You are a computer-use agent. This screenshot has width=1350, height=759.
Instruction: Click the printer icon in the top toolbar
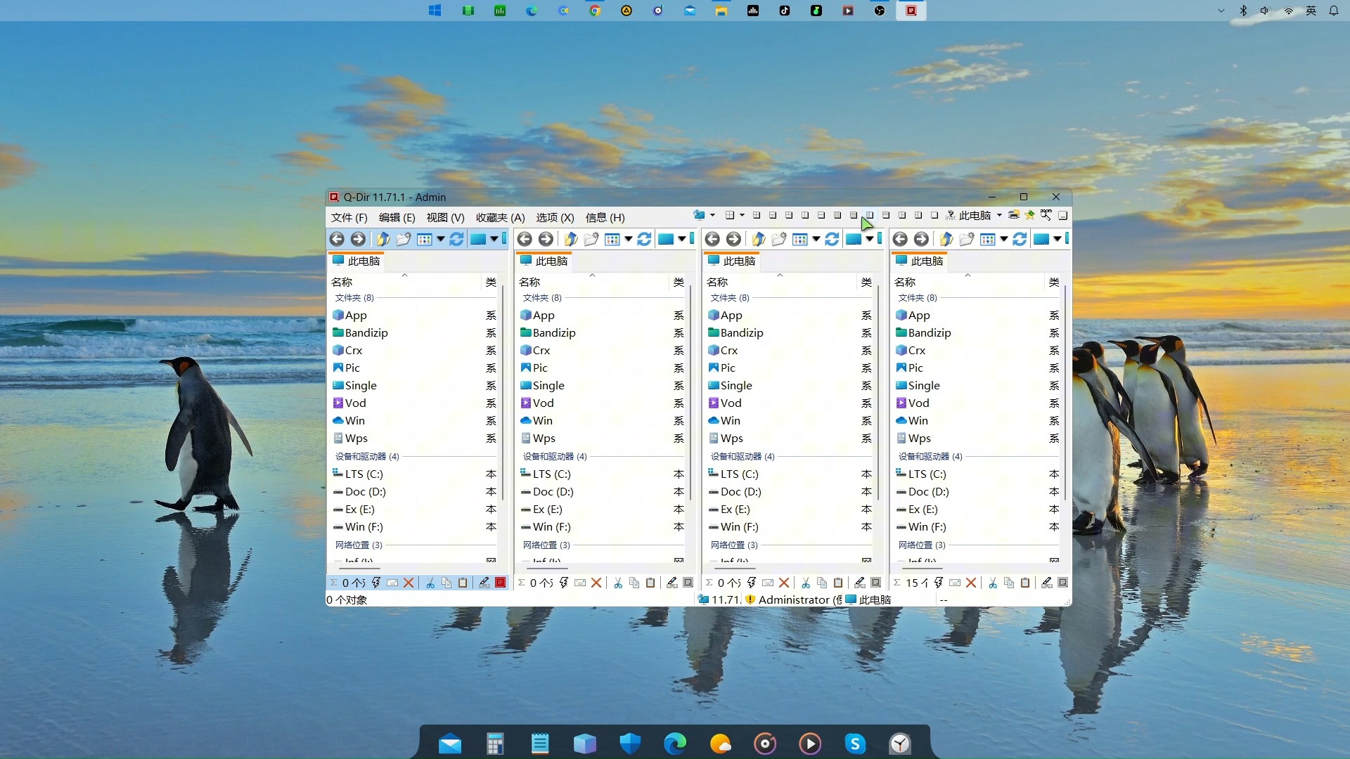(x=1014, y=215)
